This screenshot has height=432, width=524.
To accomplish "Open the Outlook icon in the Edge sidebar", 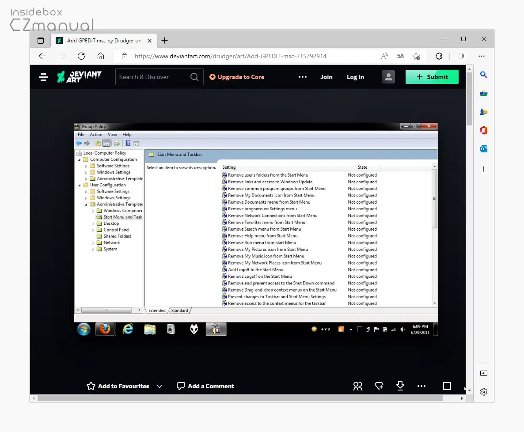I will [483, 149].
